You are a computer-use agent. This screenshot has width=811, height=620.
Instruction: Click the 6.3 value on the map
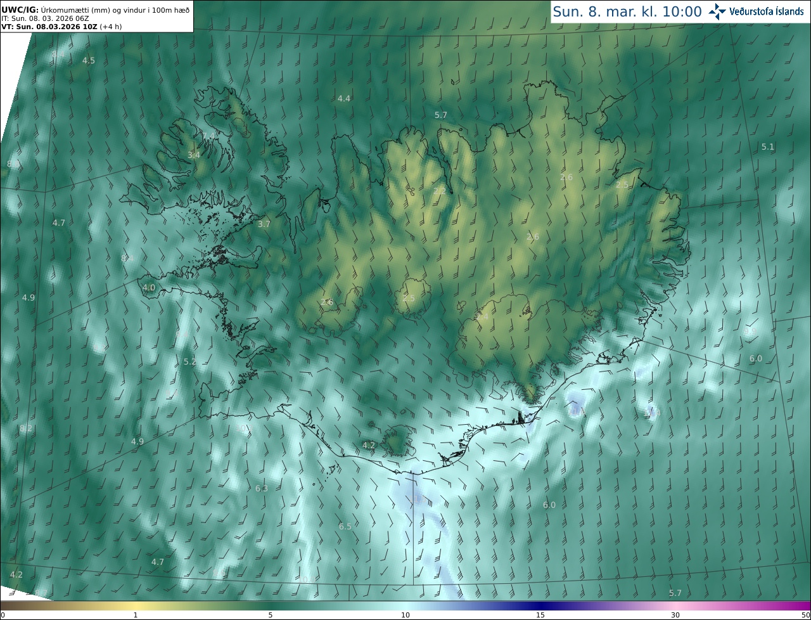click(x=262, y=488)
